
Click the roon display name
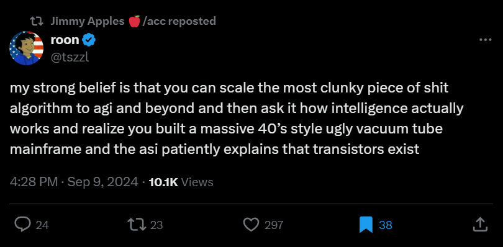[65, 40]
